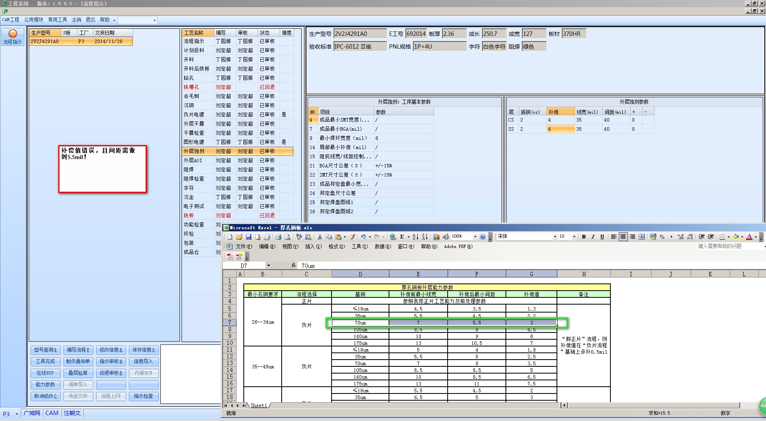Expand the Name Box dropdown arrow
Screen dimensions: 766x421
[x=268, y=266]
